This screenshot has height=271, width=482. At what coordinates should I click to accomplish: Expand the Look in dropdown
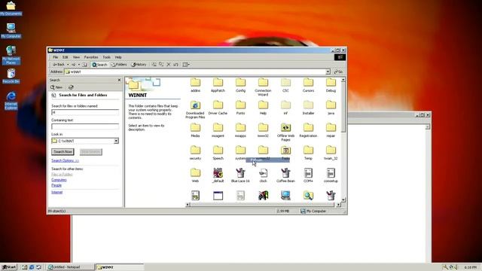click(x=116, y=141)
